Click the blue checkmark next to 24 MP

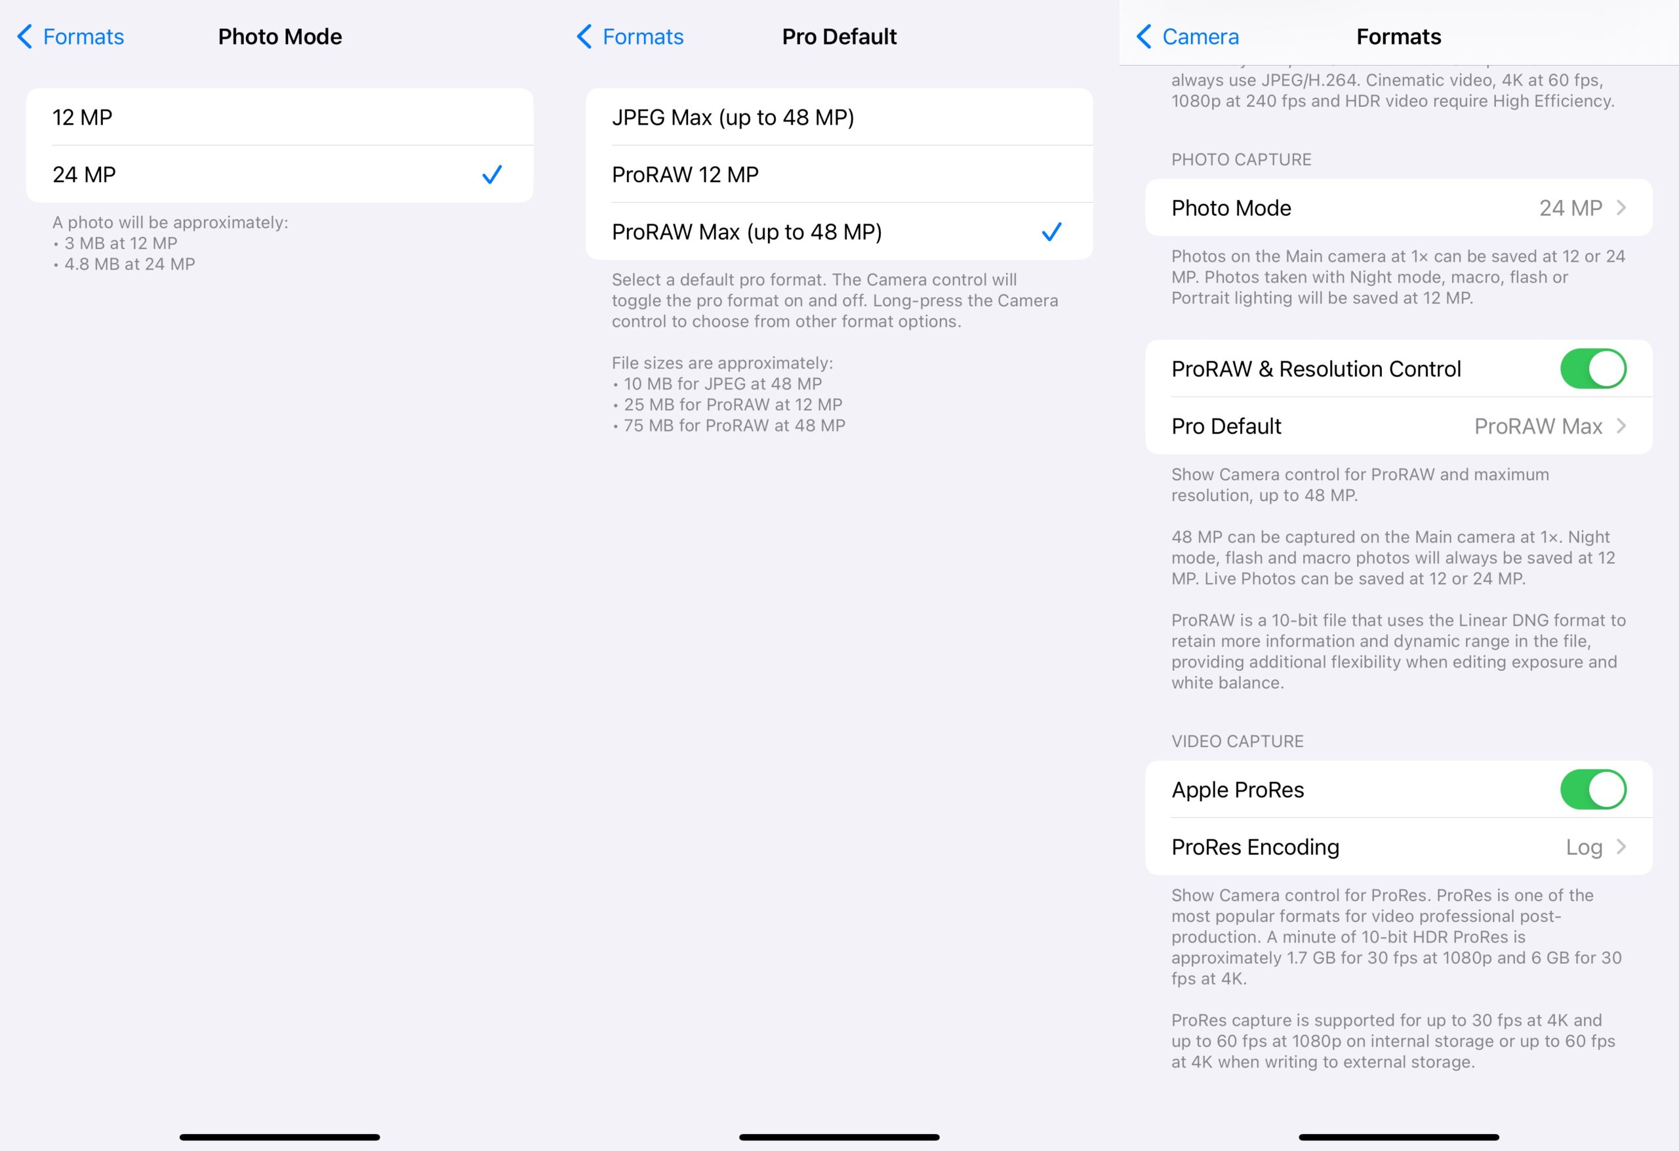(492, 174)
